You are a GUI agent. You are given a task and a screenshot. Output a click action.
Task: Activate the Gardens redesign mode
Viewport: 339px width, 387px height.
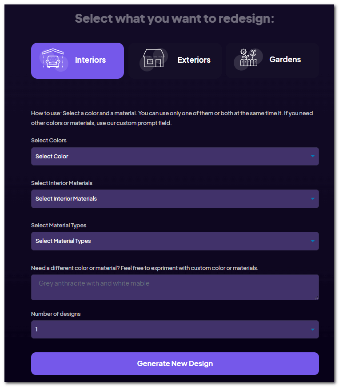pos(272,60)
